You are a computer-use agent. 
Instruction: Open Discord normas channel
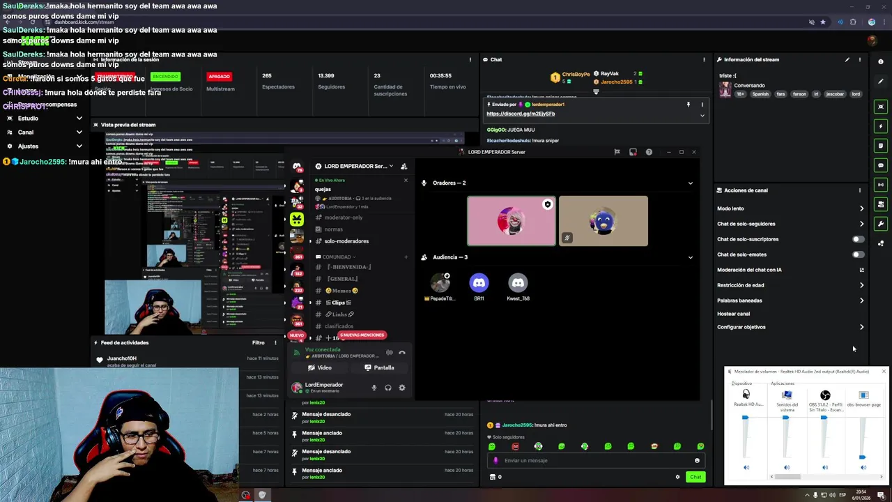[x=333, y=229]
